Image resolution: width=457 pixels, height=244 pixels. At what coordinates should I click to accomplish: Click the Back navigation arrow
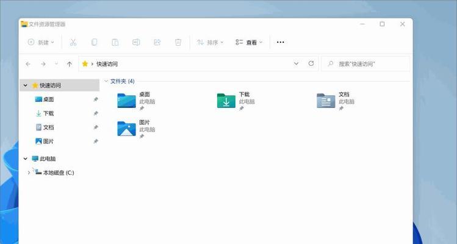click(x=28, y=64)
